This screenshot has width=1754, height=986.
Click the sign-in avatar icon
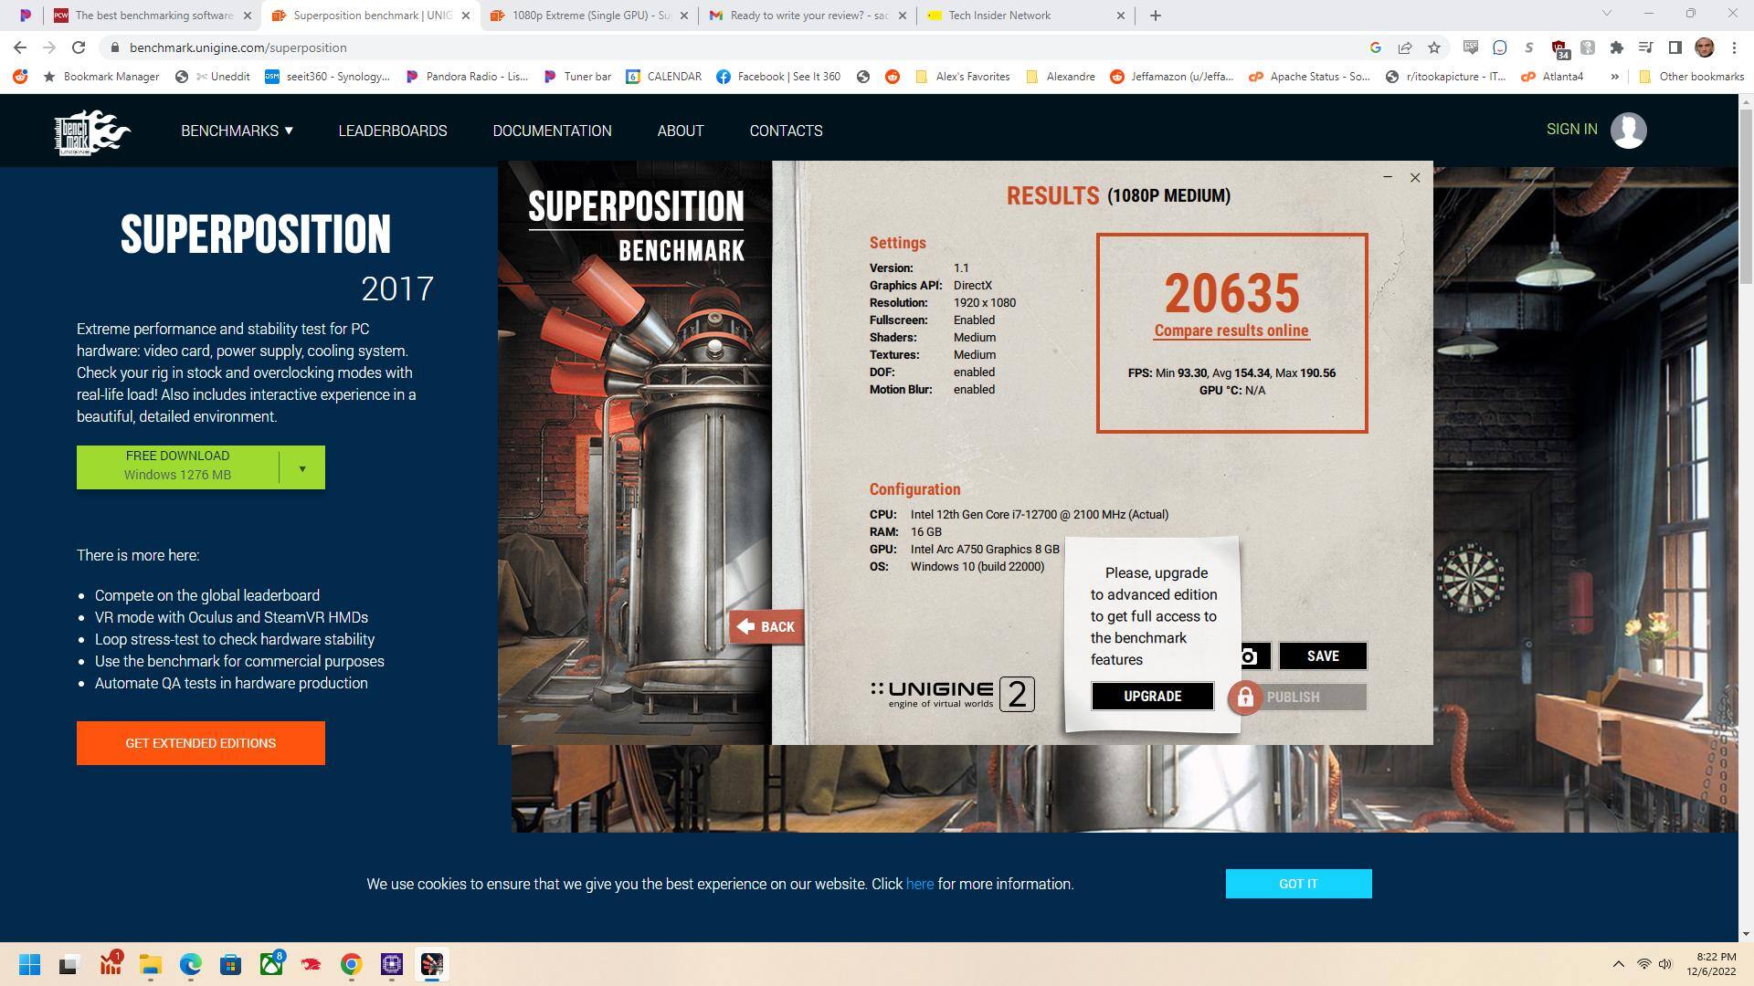1629,130
